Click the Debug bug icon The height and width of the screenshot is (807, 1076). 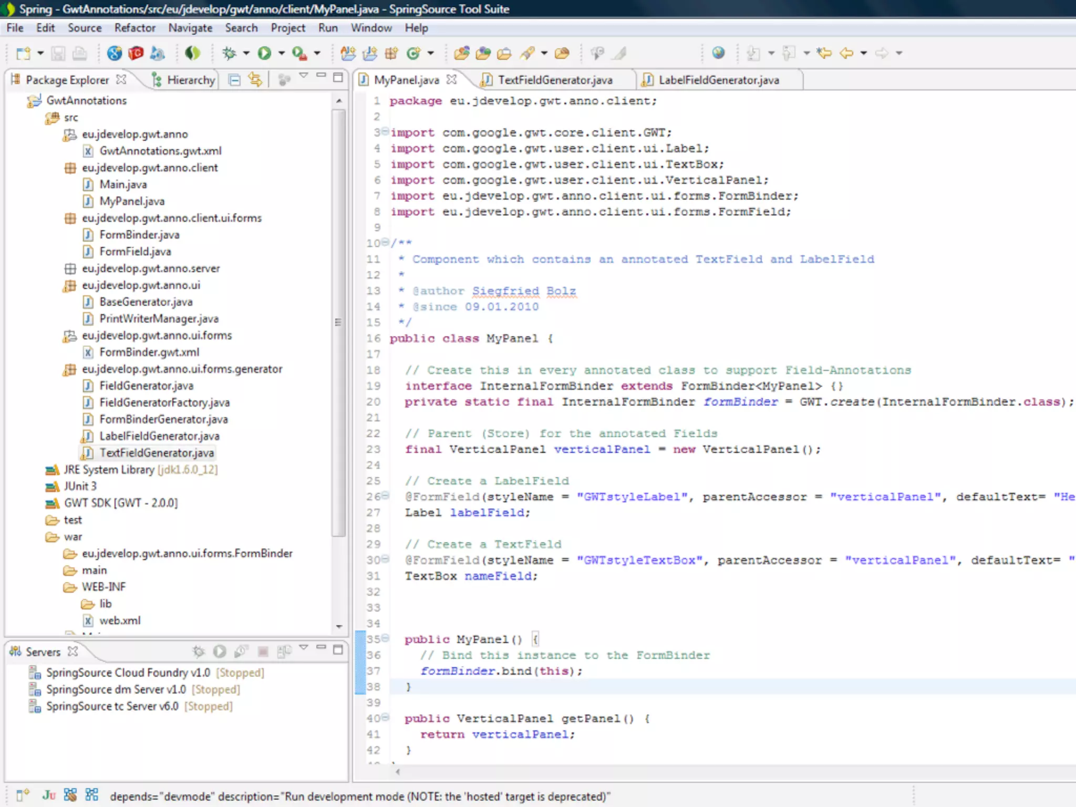[x=229, y=53]
